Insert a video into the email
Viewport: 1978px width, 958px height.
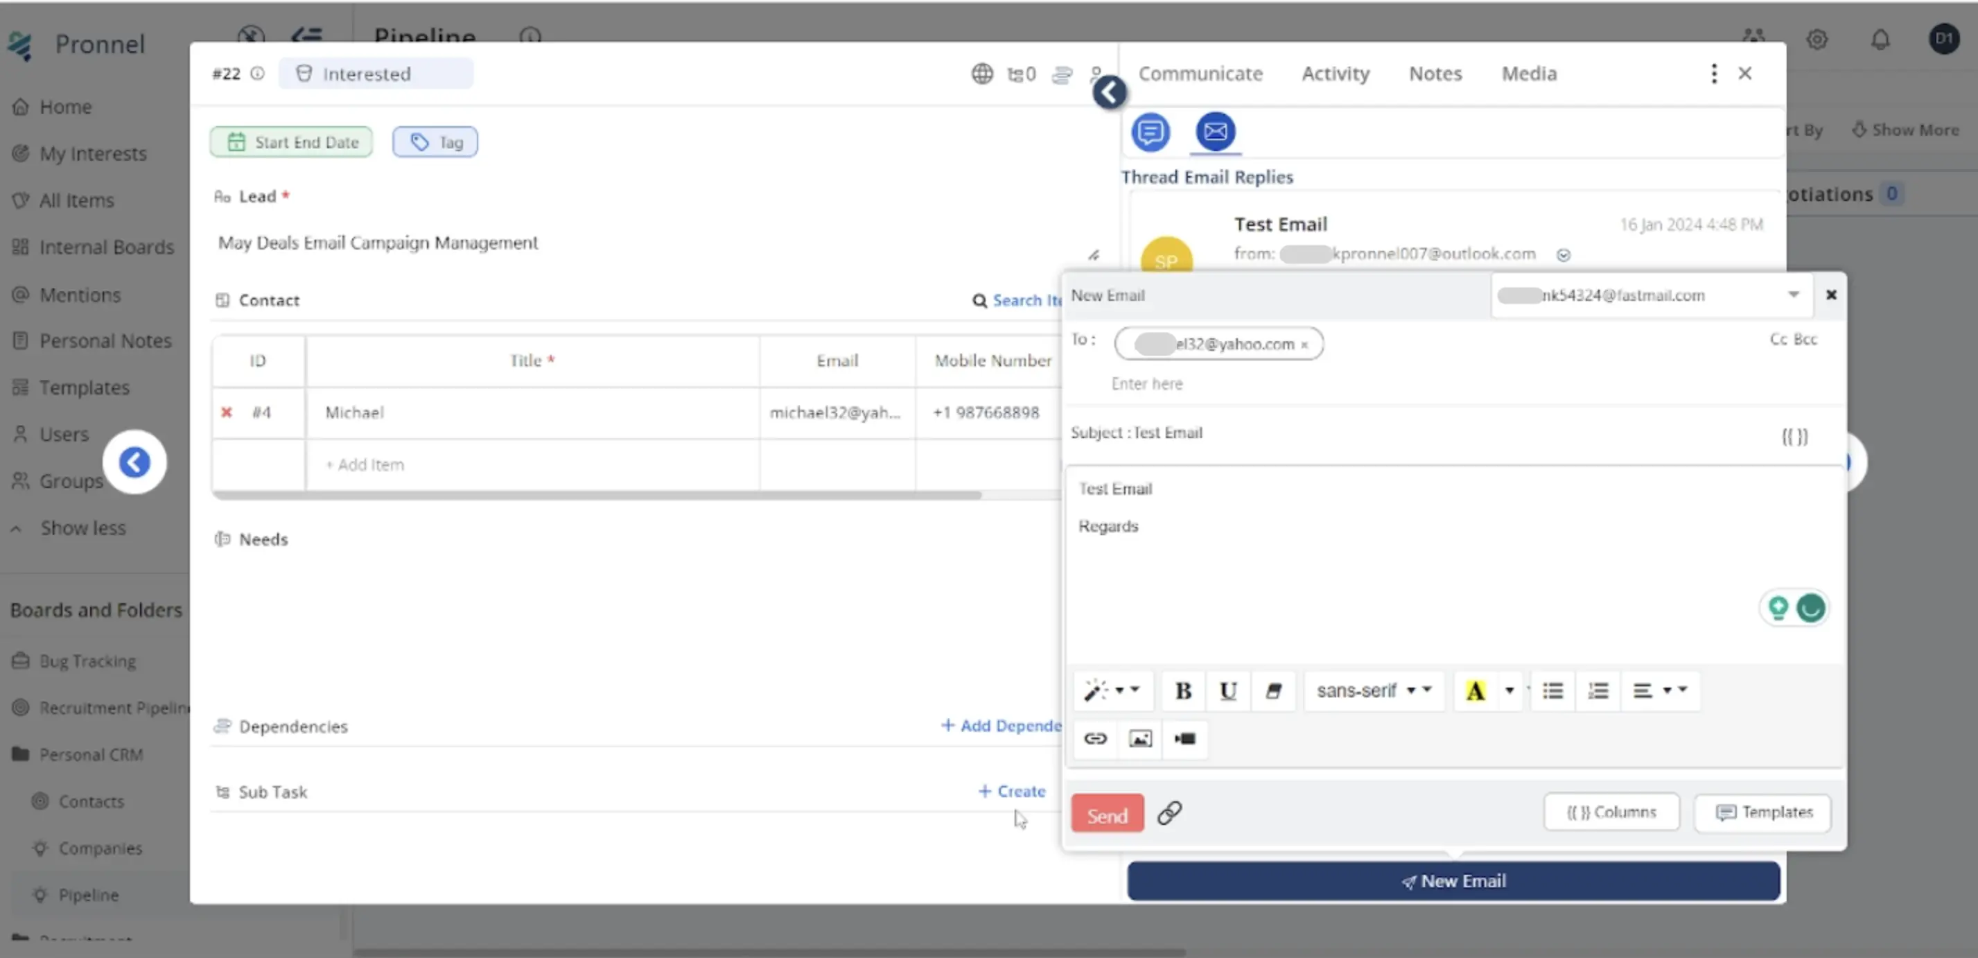click(x=1185, y=739)
